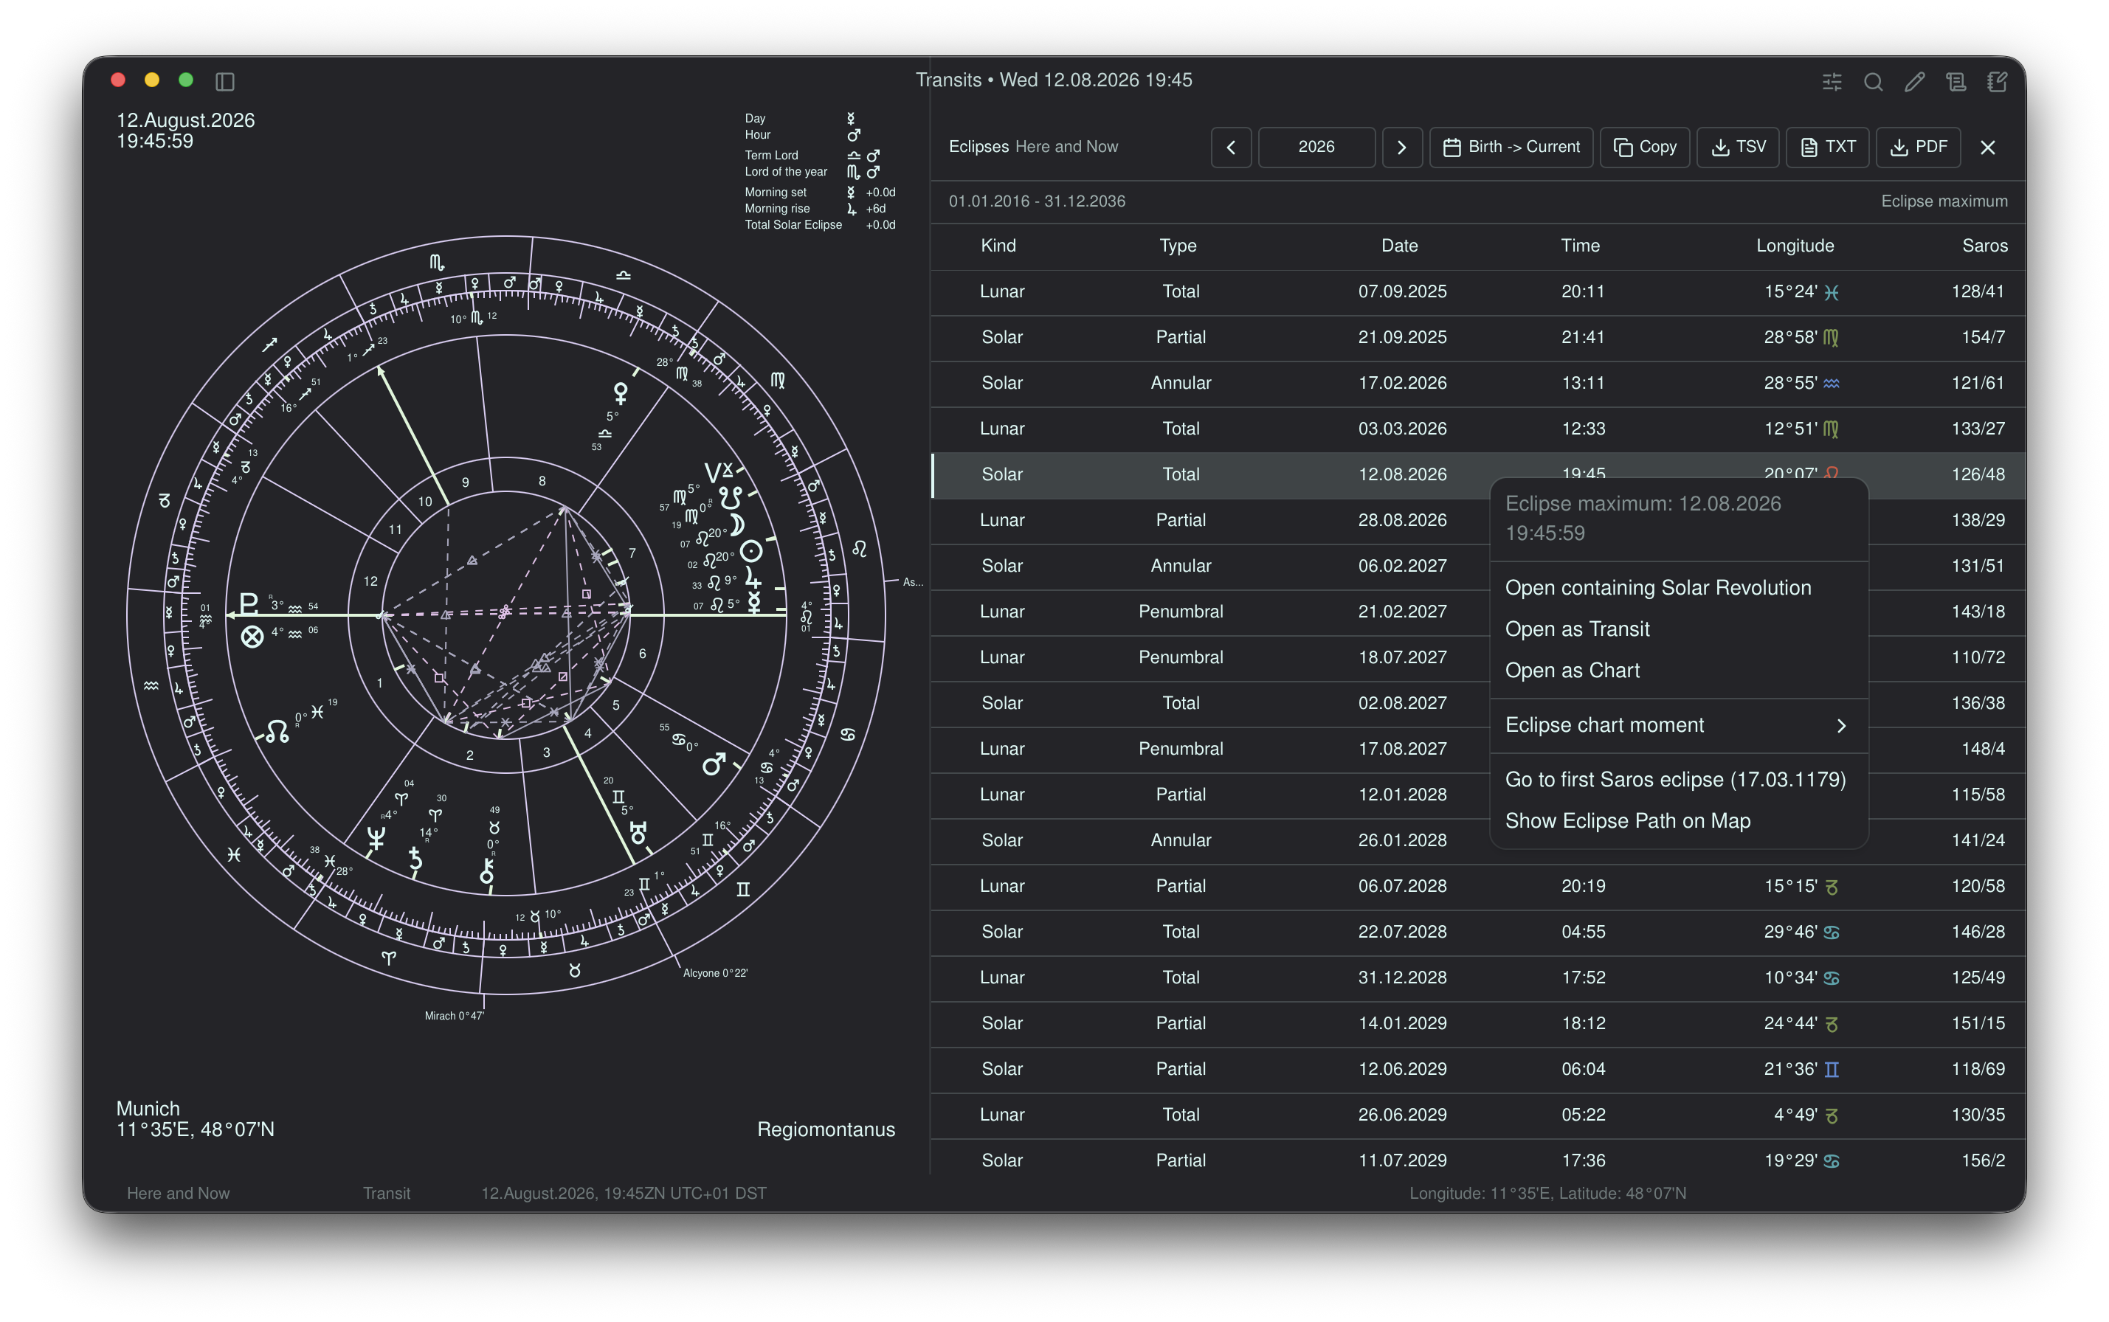
Task: Select the Lunar Partial 06.07.2028 row
Action: (1477, 886)
